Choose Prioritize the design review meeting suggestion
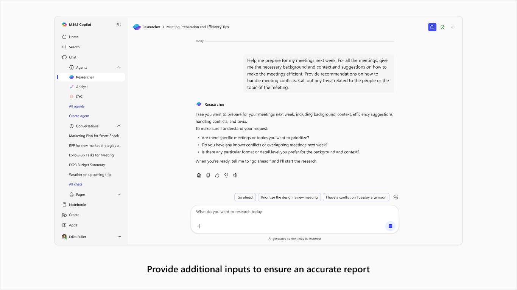Viewport: 517px width, 290px height. (289, 197)
